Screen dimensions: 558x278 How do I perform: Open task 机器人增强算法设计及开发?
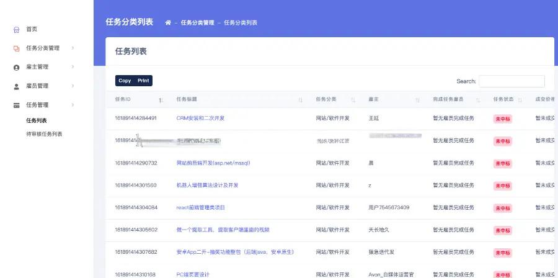point(208,186)
